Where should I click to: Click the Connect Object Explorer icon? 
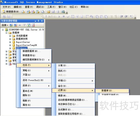tap(11, 25)
